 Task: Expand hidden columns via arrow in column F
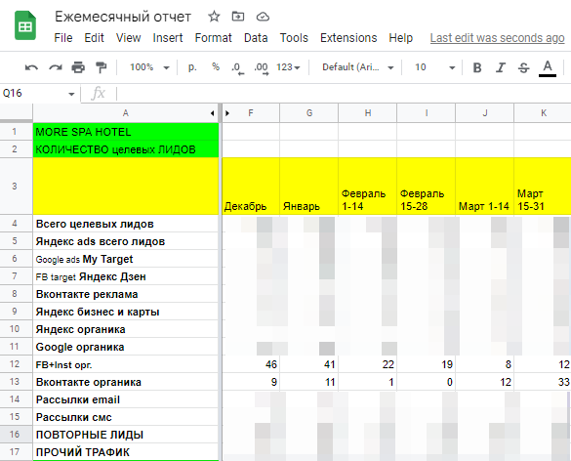(x=227, y=113)
